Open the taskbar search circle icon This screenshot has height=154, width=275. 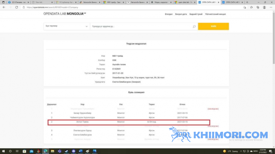coord(10,151)
